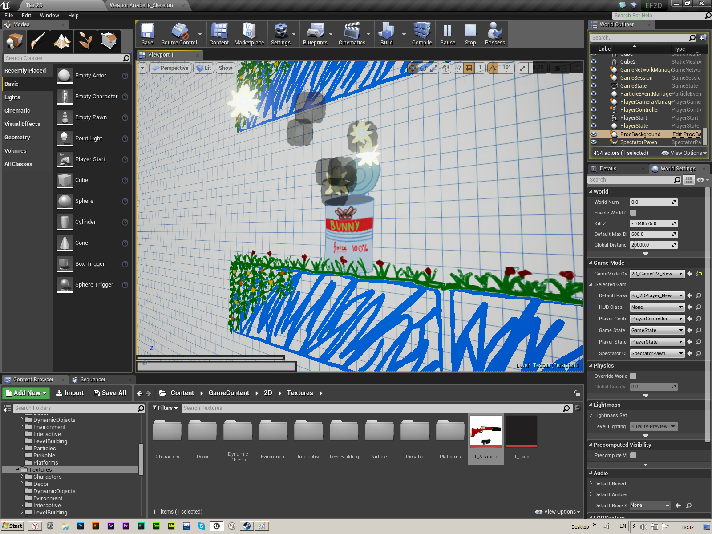
Task: Browse to GameMode Override asset arrow
Action: 690,274
